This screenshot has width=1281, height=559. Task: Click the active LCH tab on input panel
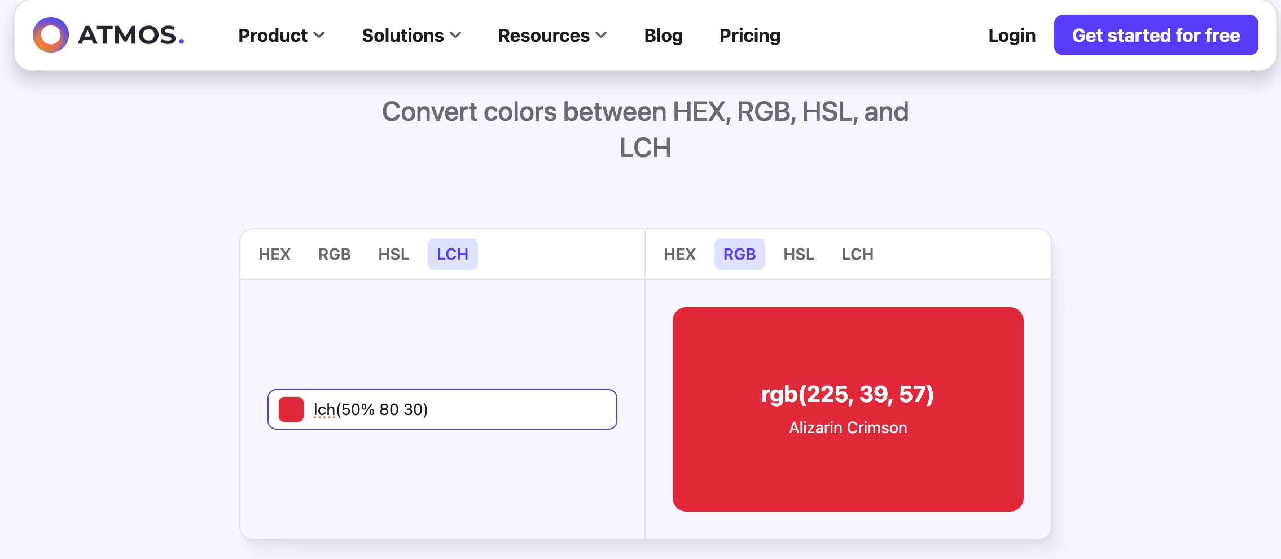point(453,254)
